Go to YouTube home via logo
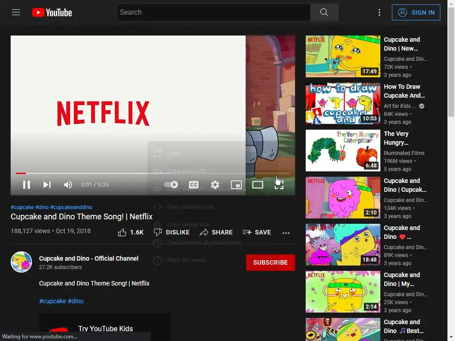455x341 pixels. (x=52, y=12)
